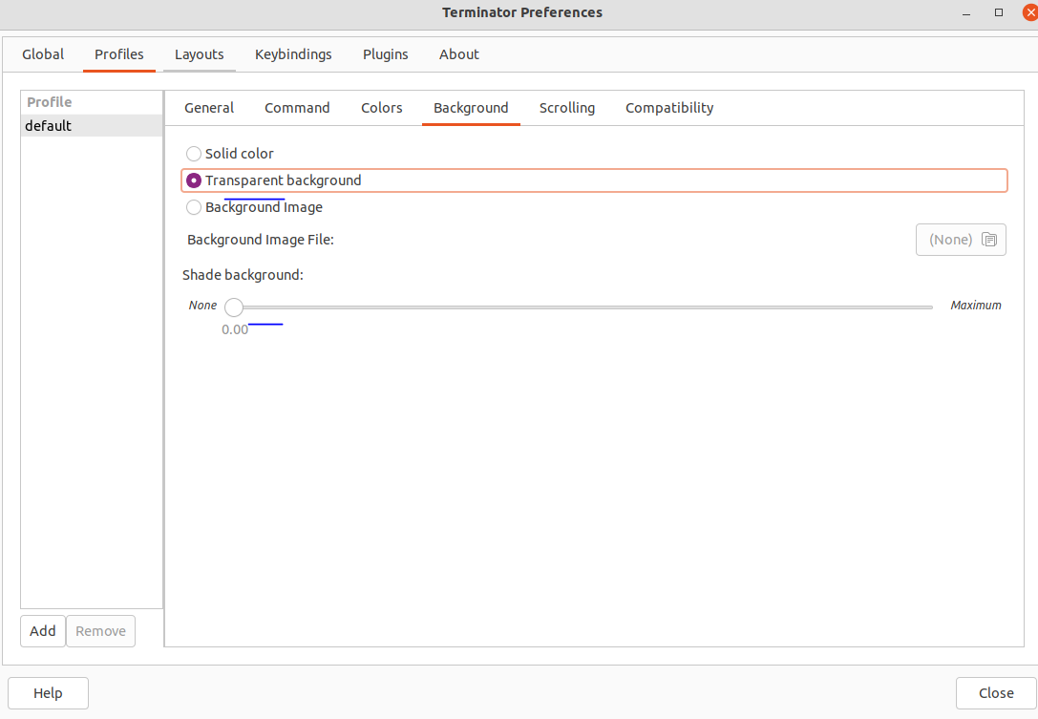Go to the Scrolling sub-tab

pyautogui.click(x=566, y=108)
